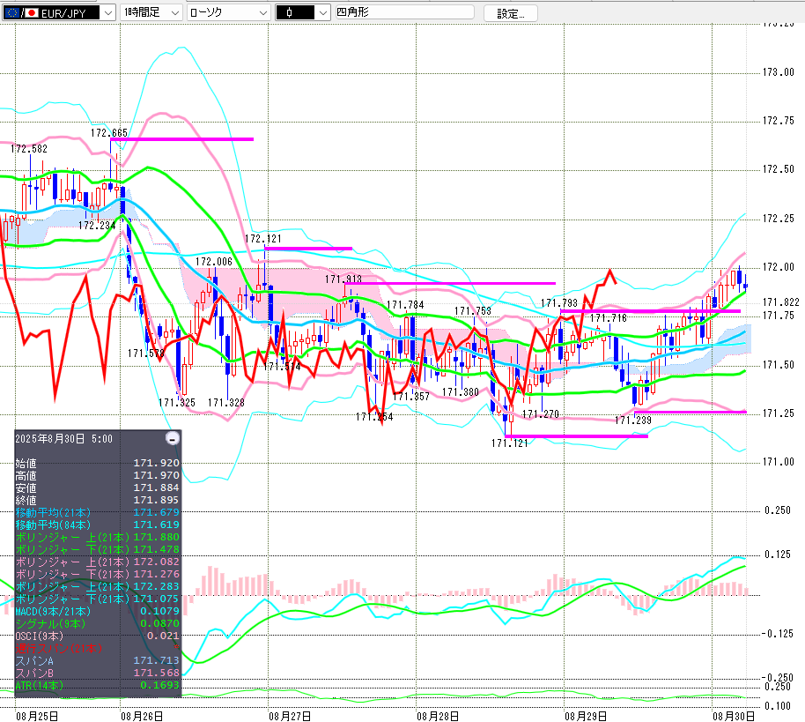Image resolution: width=805 pixels, height=722 pixels.
Task: Click the EU and Japan flag icon
Action: click(x=21, y=13)
